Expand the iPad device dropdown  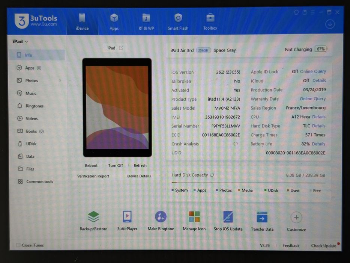(x=20, y=42)
